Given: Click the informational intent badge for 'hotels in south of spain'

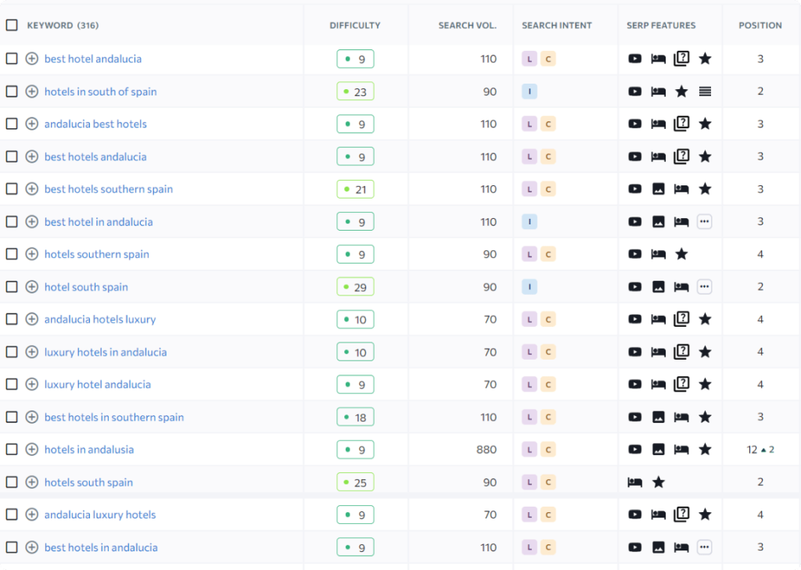Looking at the screenshot, I should (530, 91).
